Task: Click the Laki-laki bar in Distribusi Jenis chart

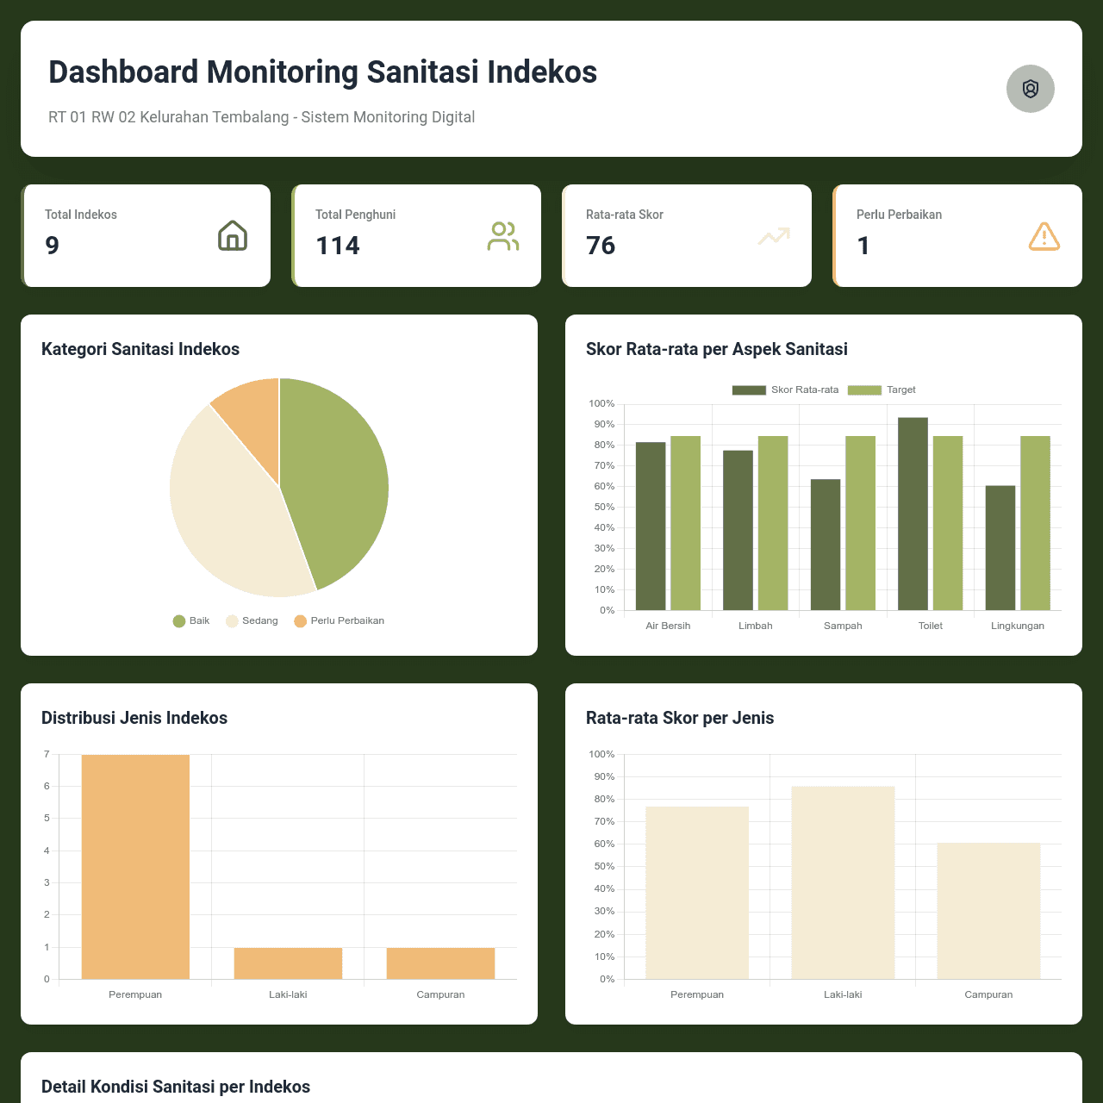Action: 288,963
